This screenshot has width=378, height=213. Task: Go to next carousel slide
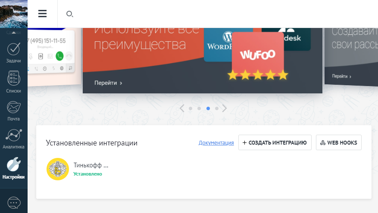[x=224, y=108]
